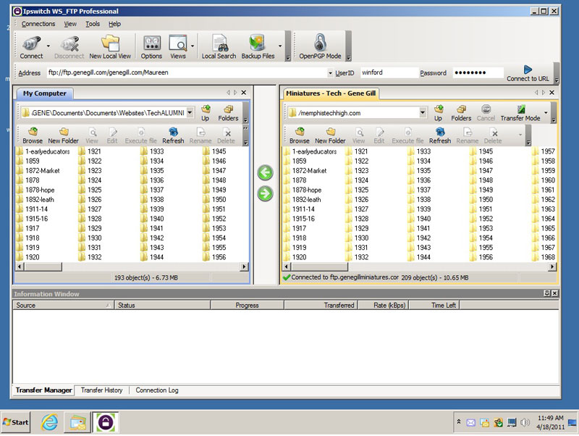The image size is (579, 436).
Task: Expand the Transfer Mode dropdown arrow
Action: point(546,112)
